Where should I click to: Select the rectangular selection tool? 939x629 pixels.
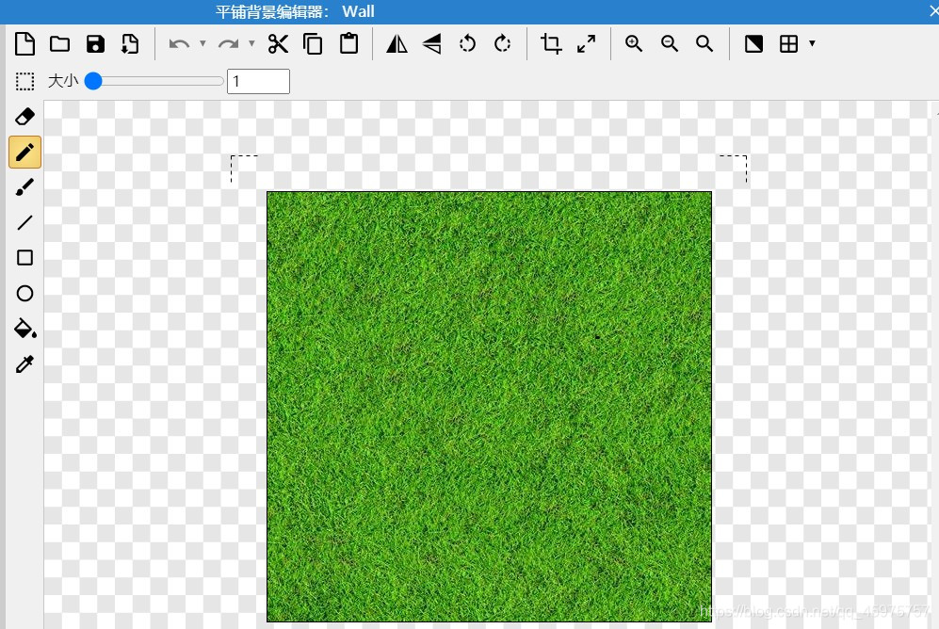tap(24, 81)
